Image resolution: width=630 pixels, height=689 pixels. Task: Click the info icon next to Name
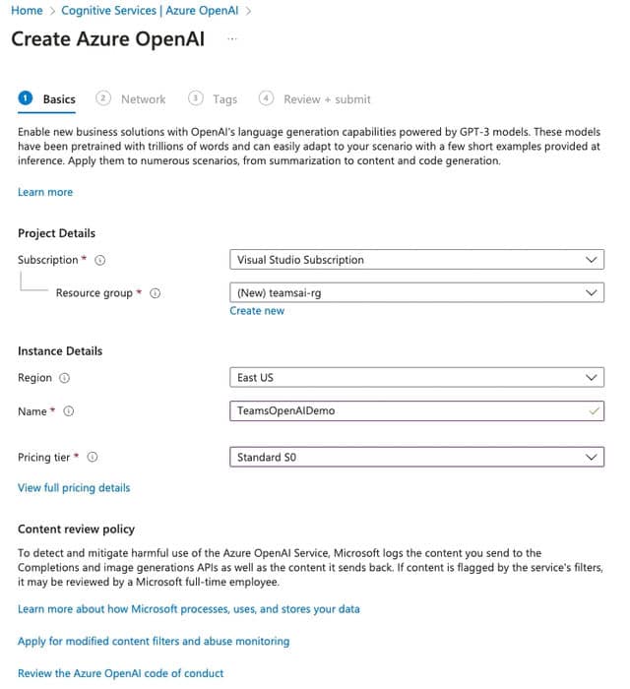click(x=69, y=411)
